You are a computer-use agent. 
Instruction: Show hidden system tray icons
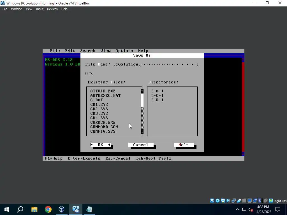coord(237,209)
